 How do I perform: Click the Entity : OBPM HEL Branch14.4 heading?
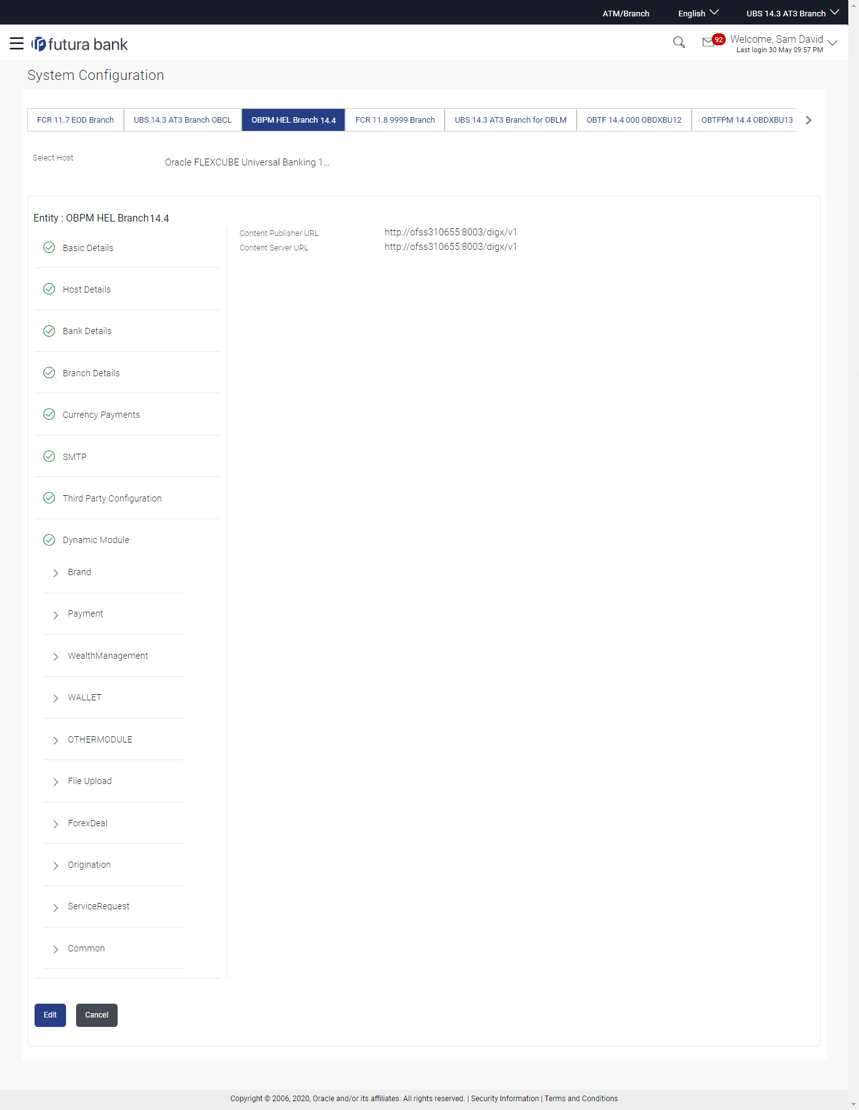click(x=101, y=218)
